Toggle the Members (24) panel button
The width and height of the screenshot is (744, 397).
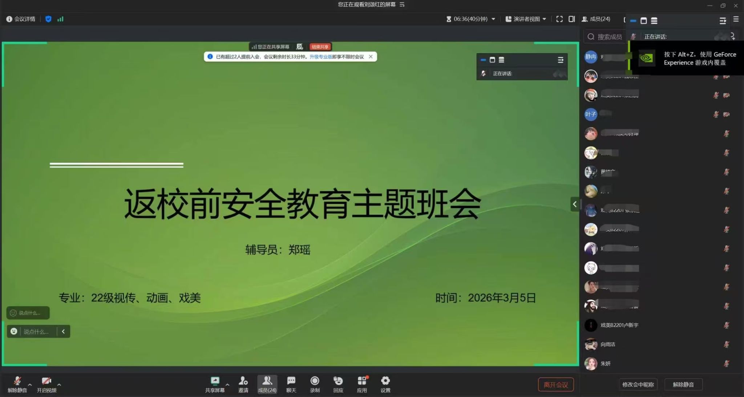(x=267, y=384)
